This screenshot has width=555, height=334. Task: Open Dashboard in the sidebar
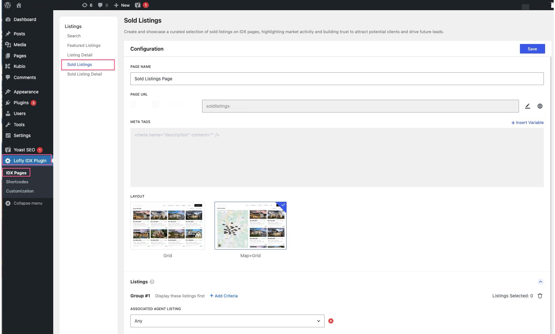tap(25, 19)
